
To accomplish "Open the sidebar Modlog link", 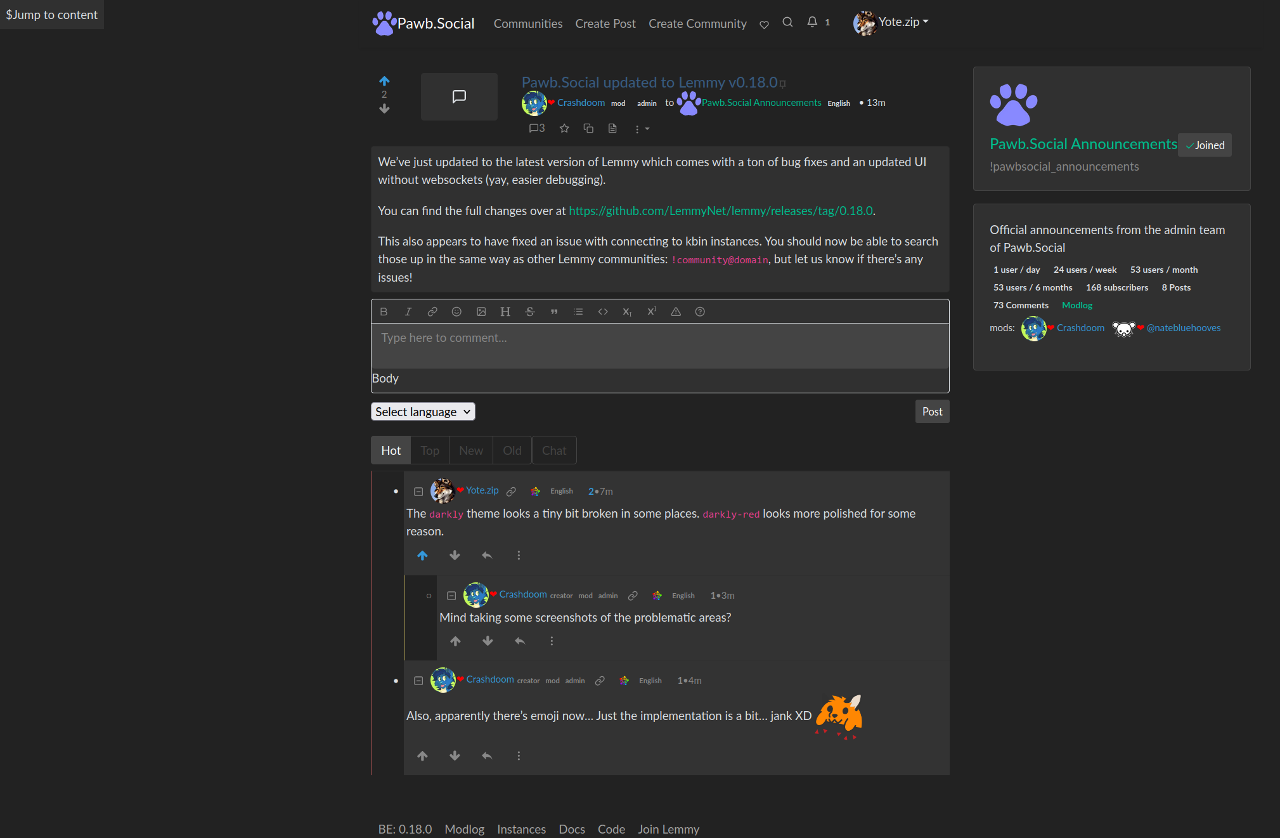I will (1077, 306).
